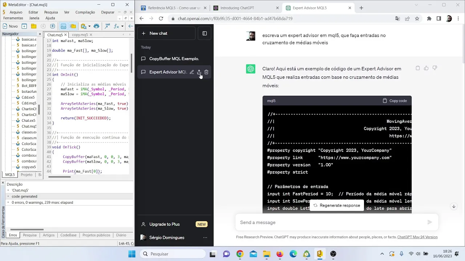The height and width of the screenshot is (261, 465).
Task: Switch to the copy.mq5 editor tab
Action: [80, 35]
